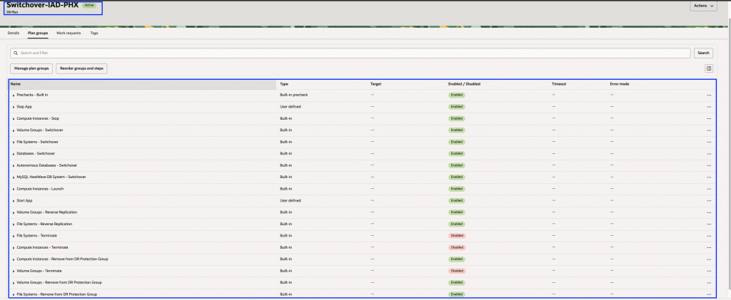
Task: Expand File Systems - Switchover group
Action: point(14,142)
